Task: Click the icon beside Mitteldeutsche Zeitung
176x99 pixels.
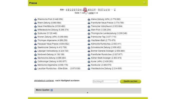Action: point(35,30)
